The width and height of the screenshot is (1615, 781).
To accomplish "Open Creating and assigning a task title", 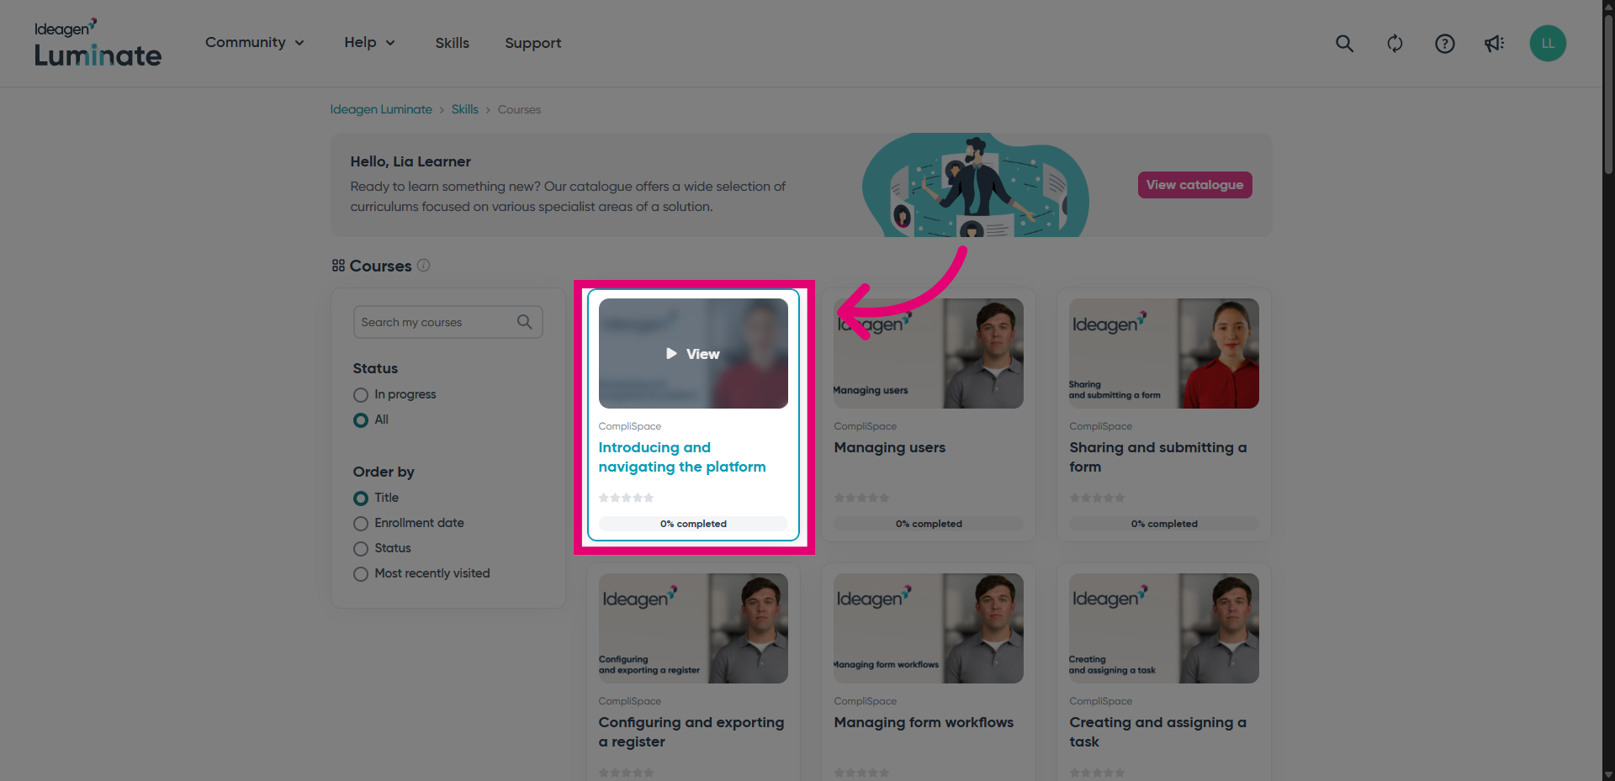I will 1158,732.
